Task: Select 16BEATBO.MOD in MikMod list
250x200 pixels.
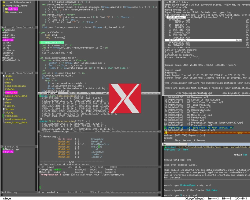Action: click(181, 22)
